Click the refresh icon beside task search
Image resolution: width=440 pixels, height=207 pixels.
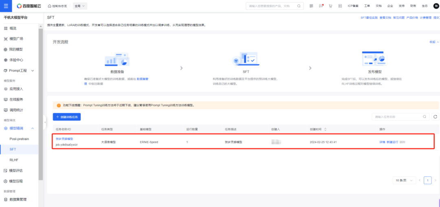(435, 117)
